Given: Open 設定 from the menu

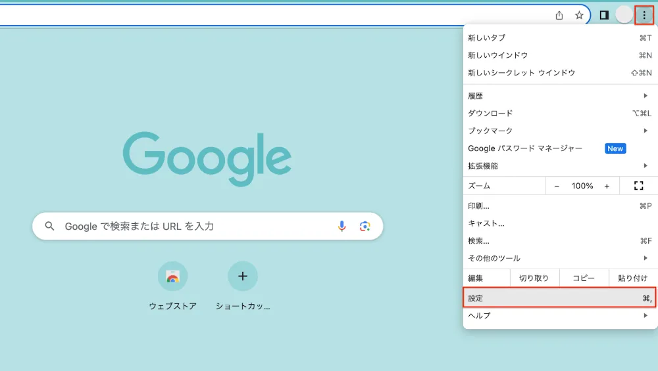Looking at the screenshot, I should [559, 298].
